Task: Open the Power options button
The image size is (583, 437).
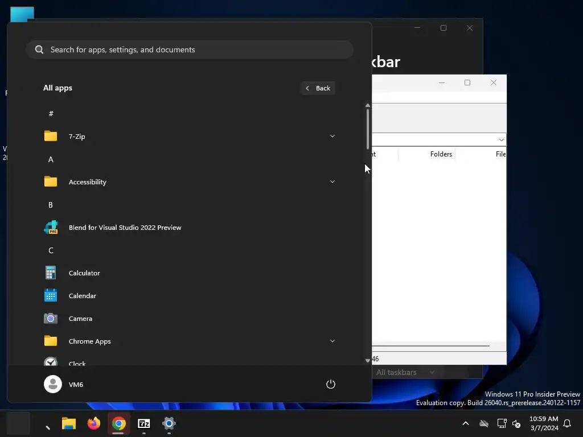Action: pos(331,384)
